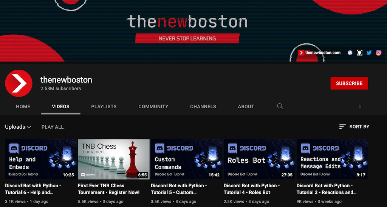This screenshot has width=387, height=207.
Task: Open the GitHub icon in the banner
Action: (x=360, y=53)
